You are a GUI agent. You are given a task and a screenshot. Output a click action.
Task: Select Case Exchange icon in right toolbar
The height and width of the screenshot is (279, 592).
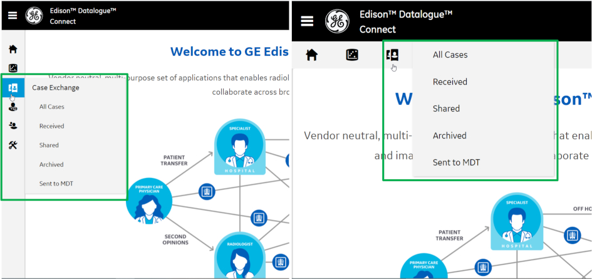point(393,55)
